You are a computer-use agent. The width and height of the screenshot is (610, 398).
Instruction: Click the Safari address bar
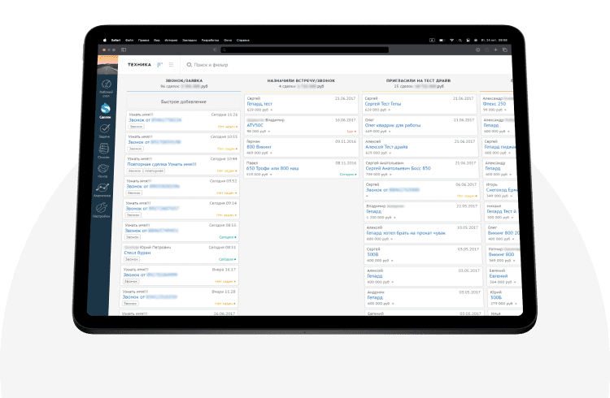[x=305, y=50]
